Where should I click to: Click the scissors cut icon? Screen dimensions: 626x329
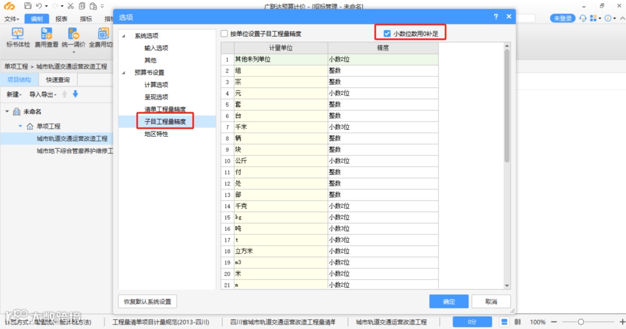coord(71,6)
